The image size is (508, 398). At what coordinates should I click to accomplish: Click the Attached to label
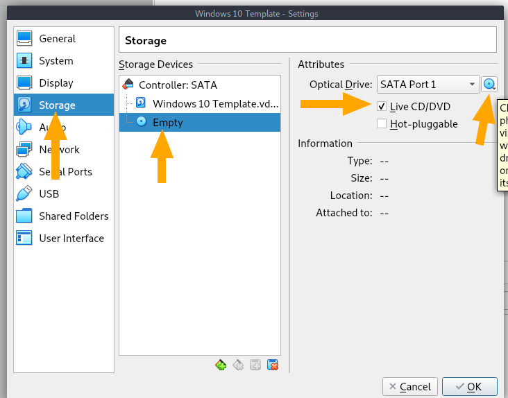coord(344,213)
